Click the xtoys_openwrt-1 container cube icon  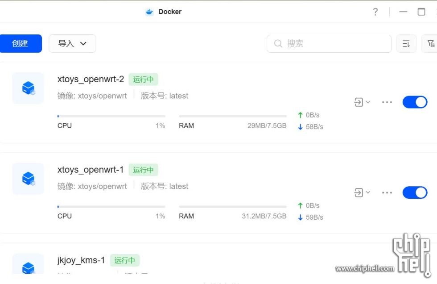pyautogui.click(x=28, y=179)
